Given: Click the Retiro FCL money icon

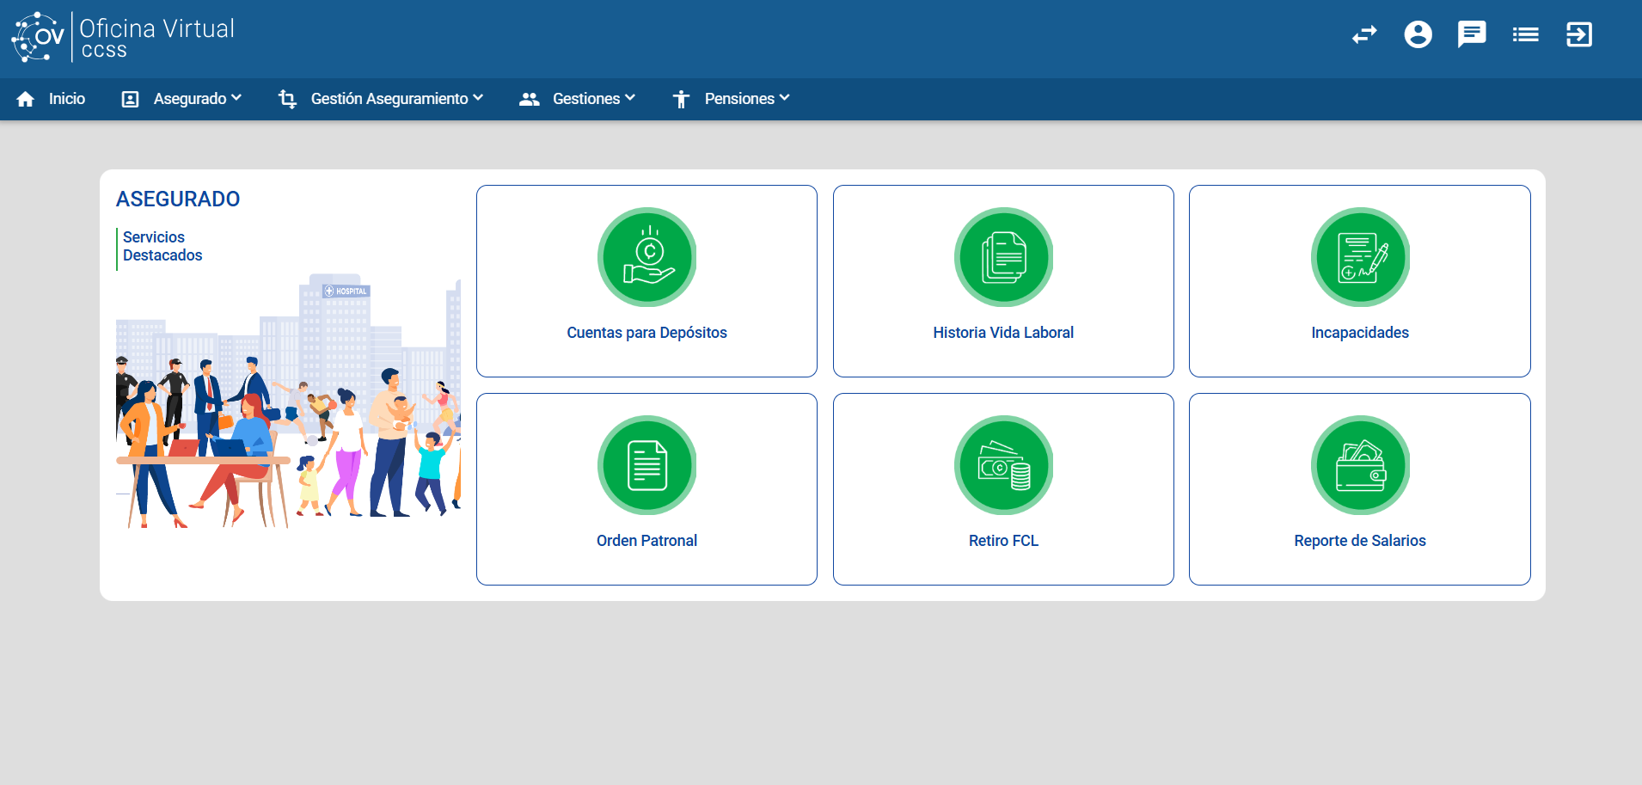Looking at the screenshot, I should pos(1003,465).
